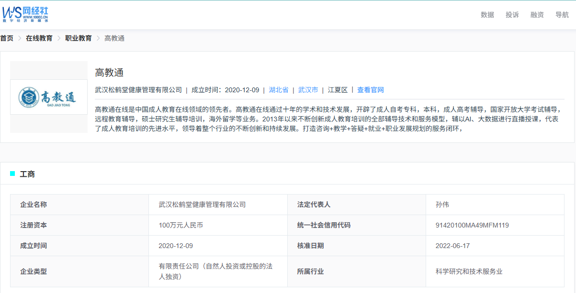Select the 所属行业 label cell
Image resolution: width=576 pixels, height=293 pixels.
click(357, 271)
